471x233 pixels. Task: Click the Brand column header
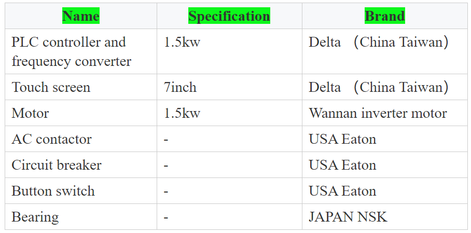click(x=385, y=16)
